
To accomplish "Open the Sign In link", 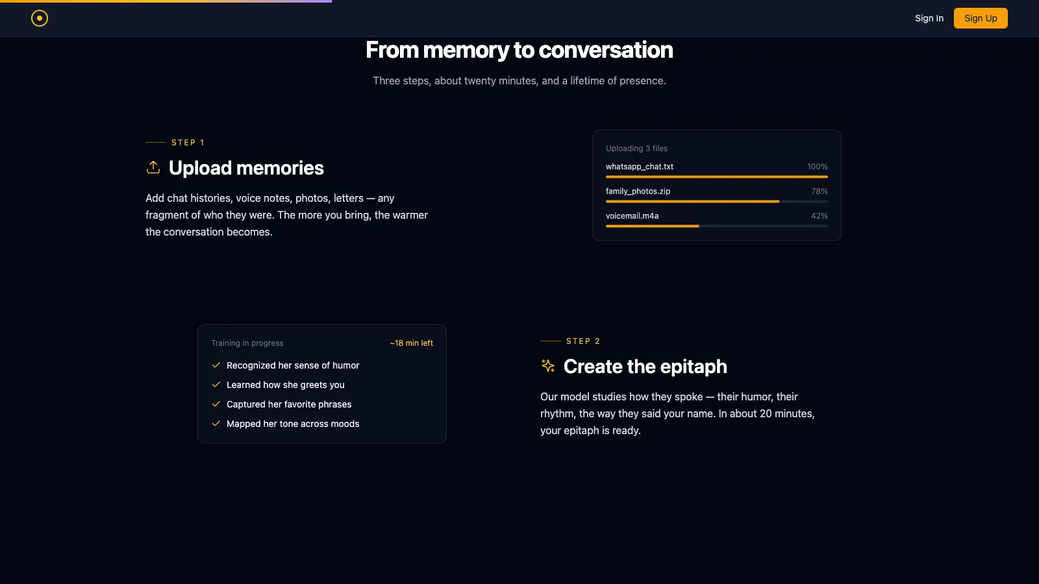I will coord(929,18).
